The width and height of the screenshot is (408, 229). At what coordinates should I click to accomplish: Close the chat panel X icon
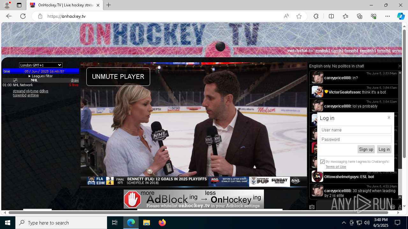(x=400, y=66)
